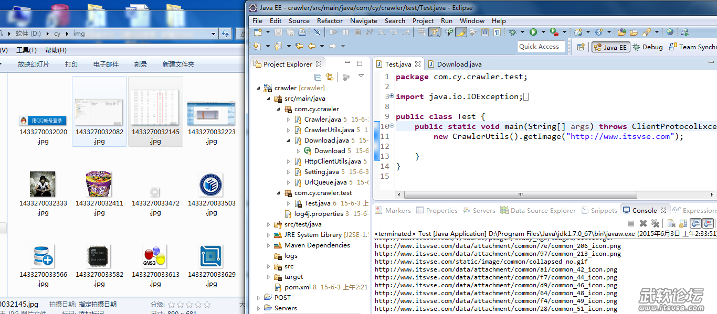Open the Open Perspective icon
717x314 pixels.
click(x=581, y=47)
